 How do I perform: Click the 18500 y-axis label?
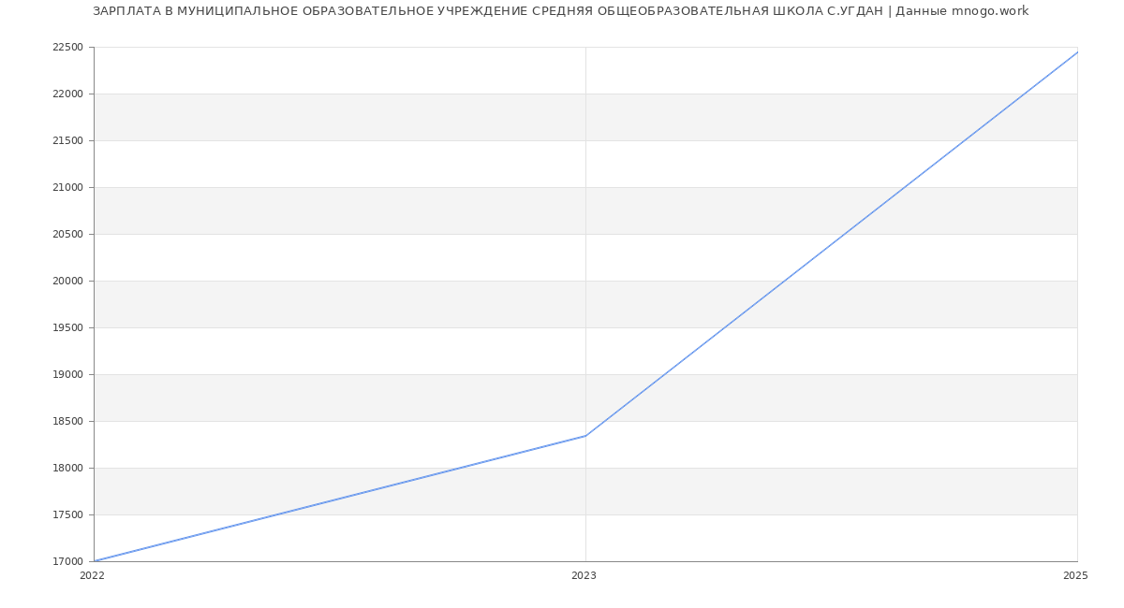pos(67,421)
